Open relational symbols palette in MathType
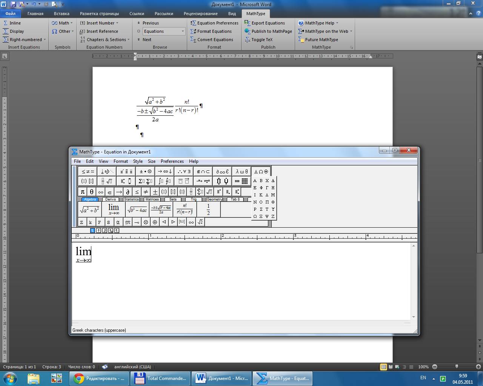This screenshot has width=483, height=386. click(88, 172)
